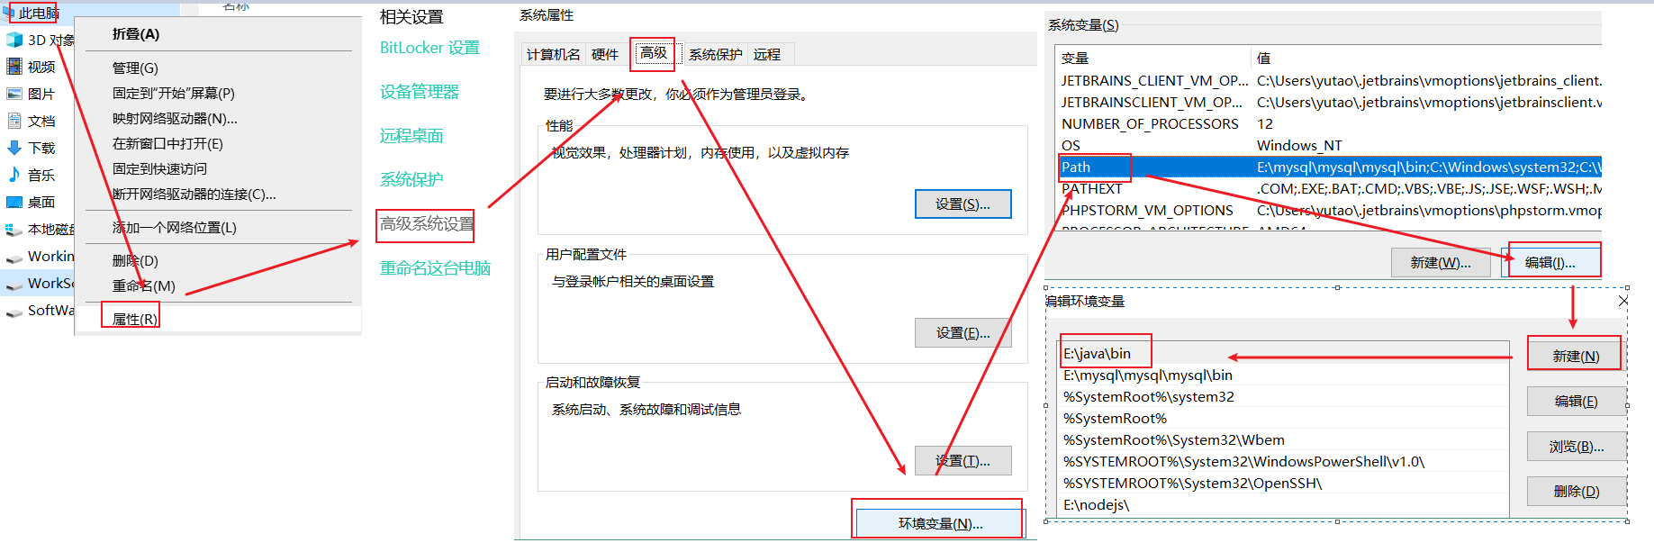This screenshot has height=552, width=1654.
Task: Click the 环境变量(N)... button
Action: [939, 523]
